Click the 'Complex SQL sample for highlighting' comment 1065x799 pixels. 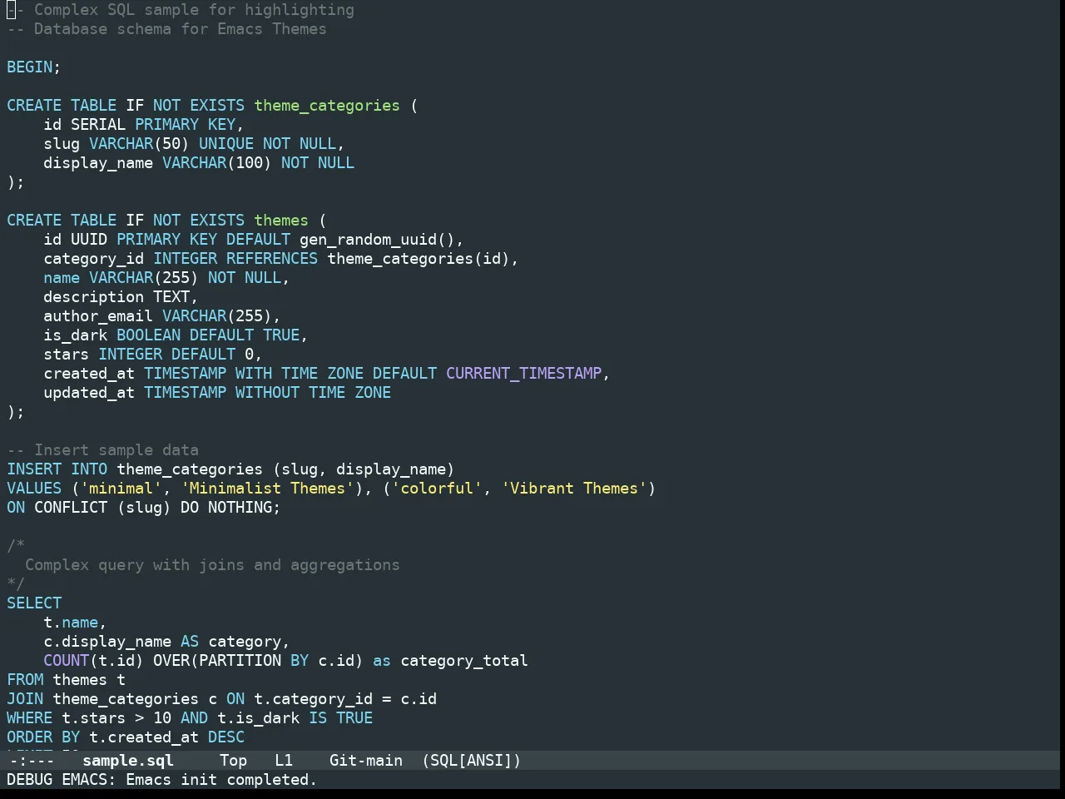[x=181, y=10]
